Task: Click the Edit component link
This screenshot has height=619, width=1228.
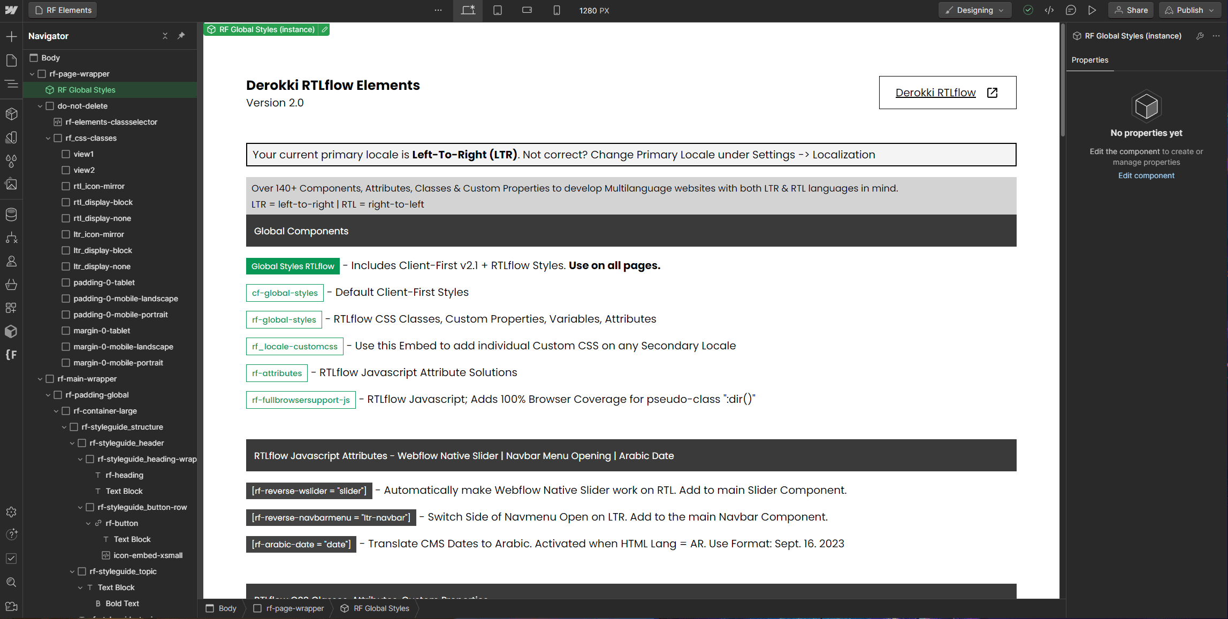Action: point(1146,175)
